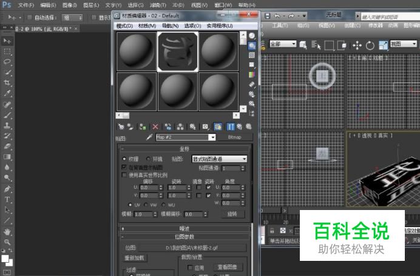This screenshot has width=420, height=276.
Task: Open the 材质(M) menu
Action: click(147, 26)
